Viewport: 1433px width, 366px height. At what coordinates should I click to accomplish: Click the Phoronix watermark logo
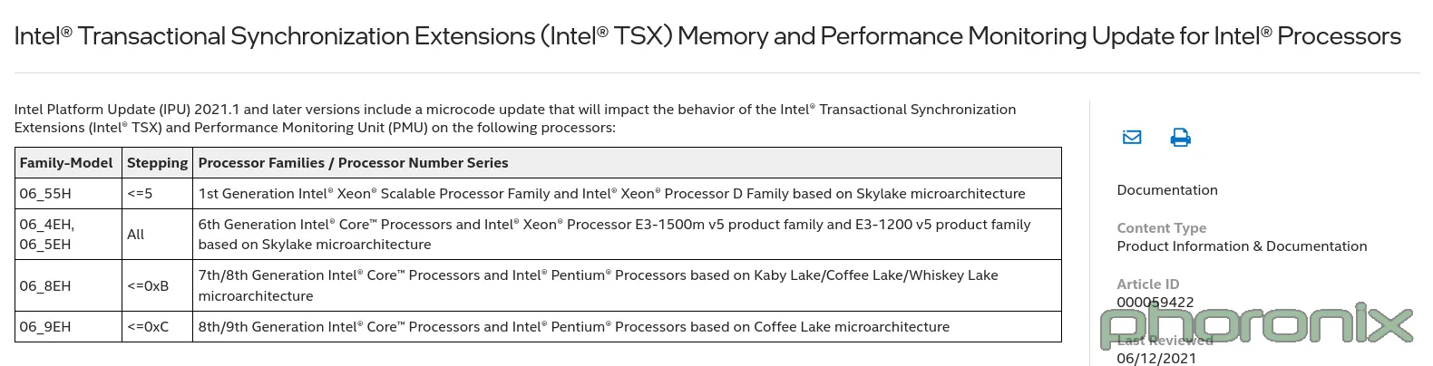coord(1257,327)
